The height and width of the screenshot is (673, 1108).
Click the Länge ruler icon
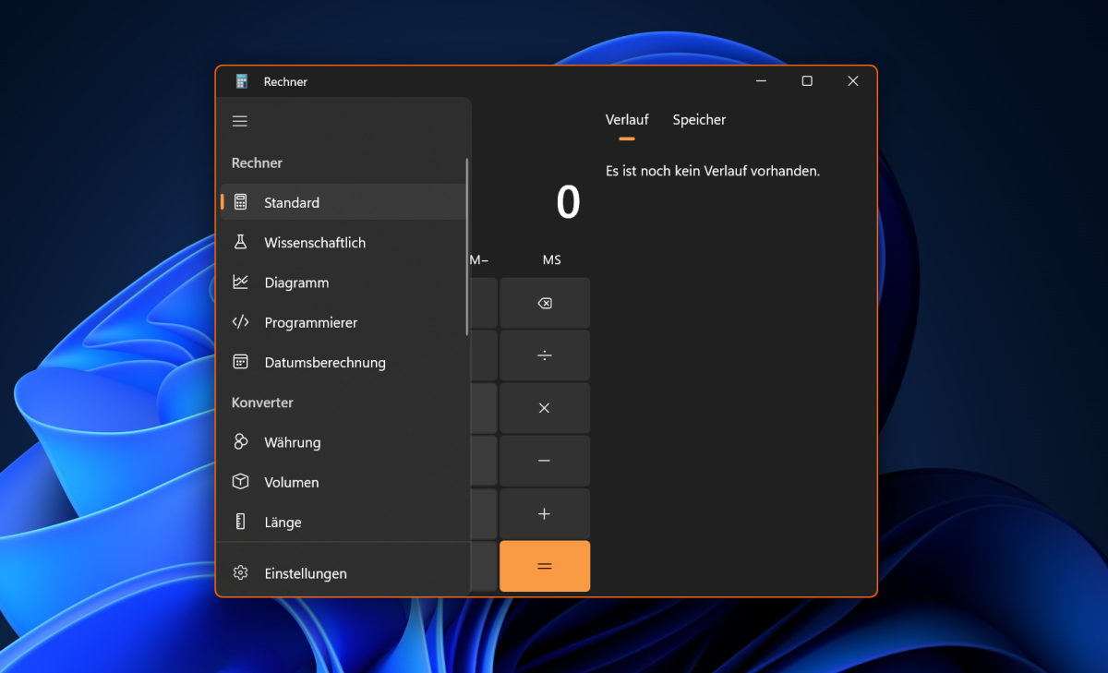point(240,522)
